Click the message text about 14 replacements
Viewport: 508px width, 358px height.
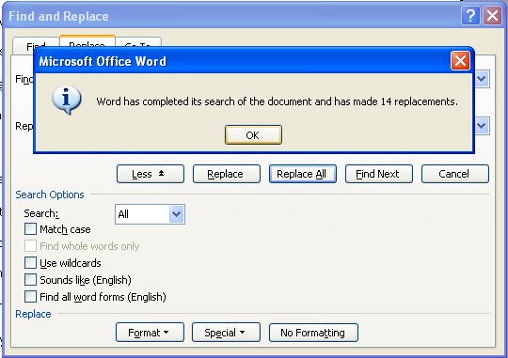pos(277,101)
